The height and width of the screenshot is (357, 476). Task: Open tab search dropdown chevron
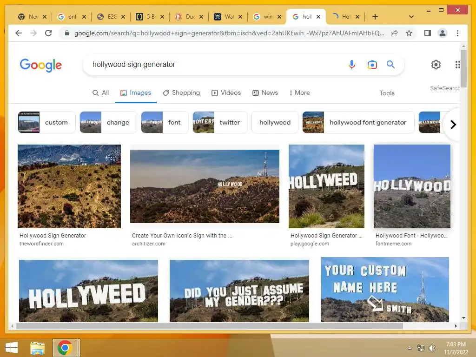[411, 17]
